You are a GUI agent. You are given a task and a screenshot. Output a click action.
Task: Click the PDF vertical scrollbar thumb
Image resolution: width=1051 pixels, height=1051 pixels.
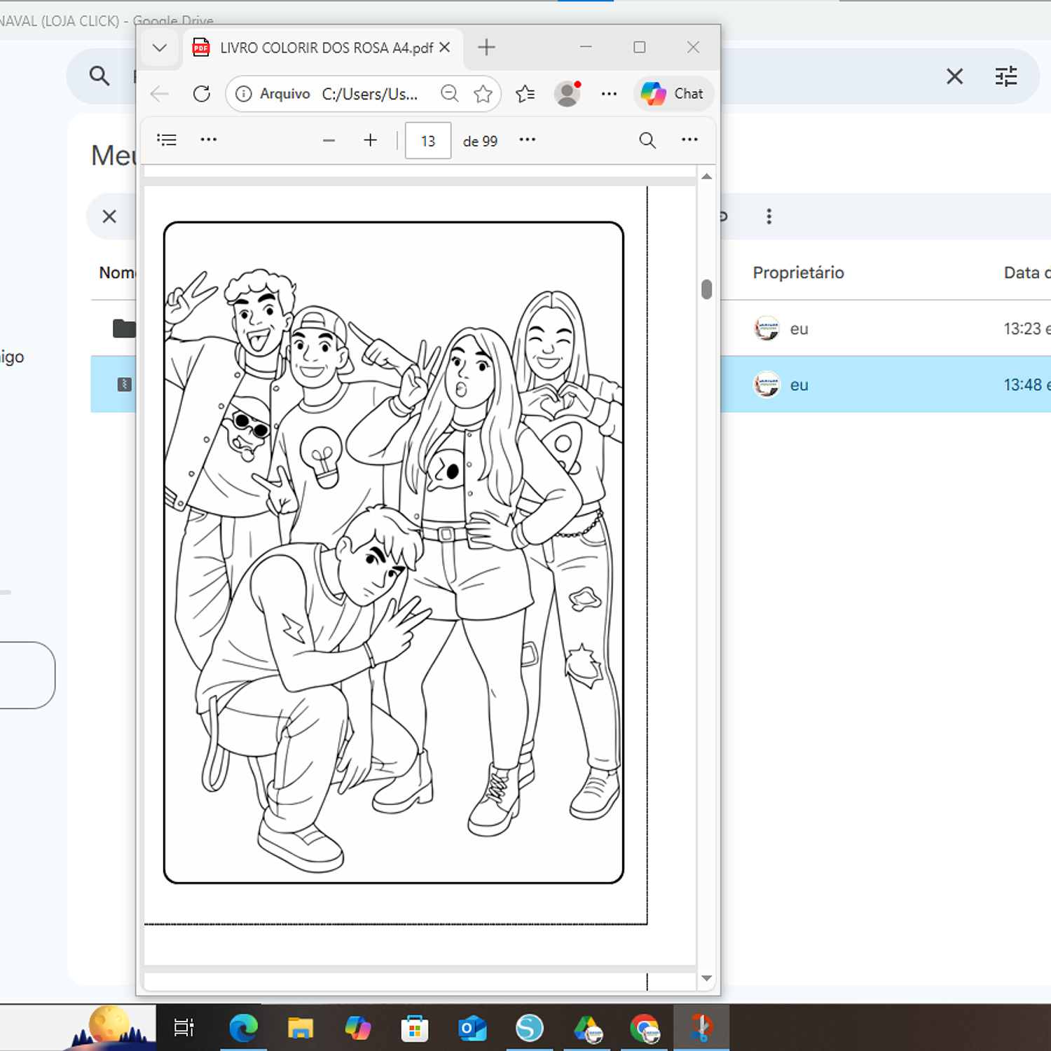(x=706, y=289)
